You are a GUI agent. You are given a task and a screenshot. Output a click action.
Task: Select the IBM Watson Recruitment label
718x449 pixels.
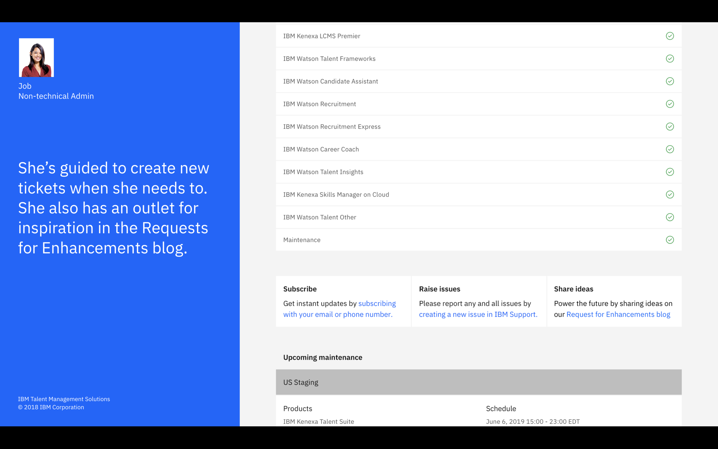coord(319,104)
